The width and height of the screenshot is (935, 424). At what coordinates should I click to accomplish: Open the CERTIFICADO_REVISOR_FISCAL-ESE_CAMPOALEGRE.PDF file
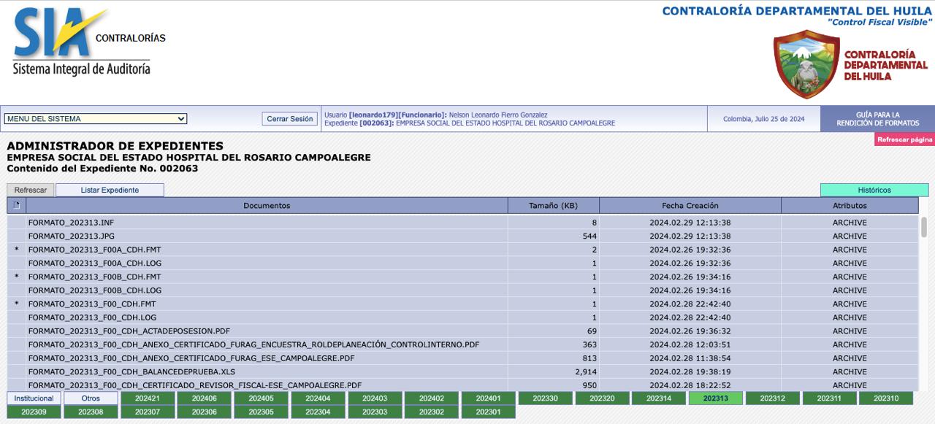195,385
